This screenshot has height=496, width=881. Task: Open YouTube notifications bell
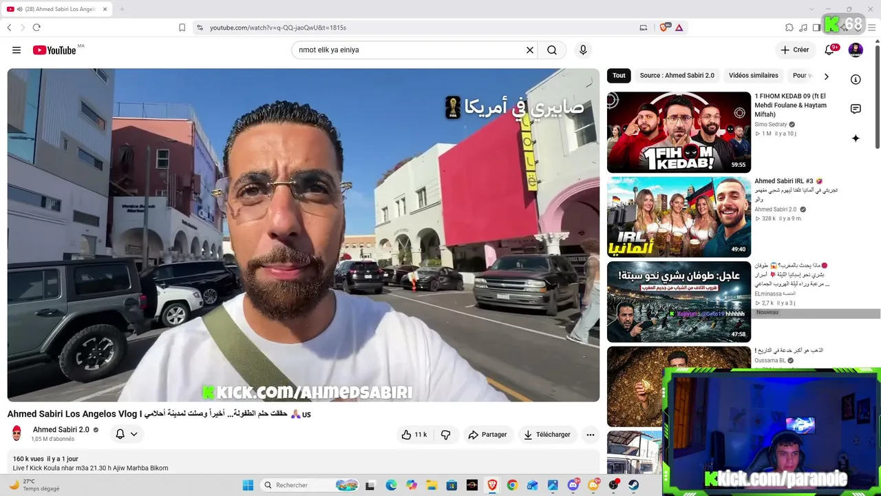tap(830, 50)
